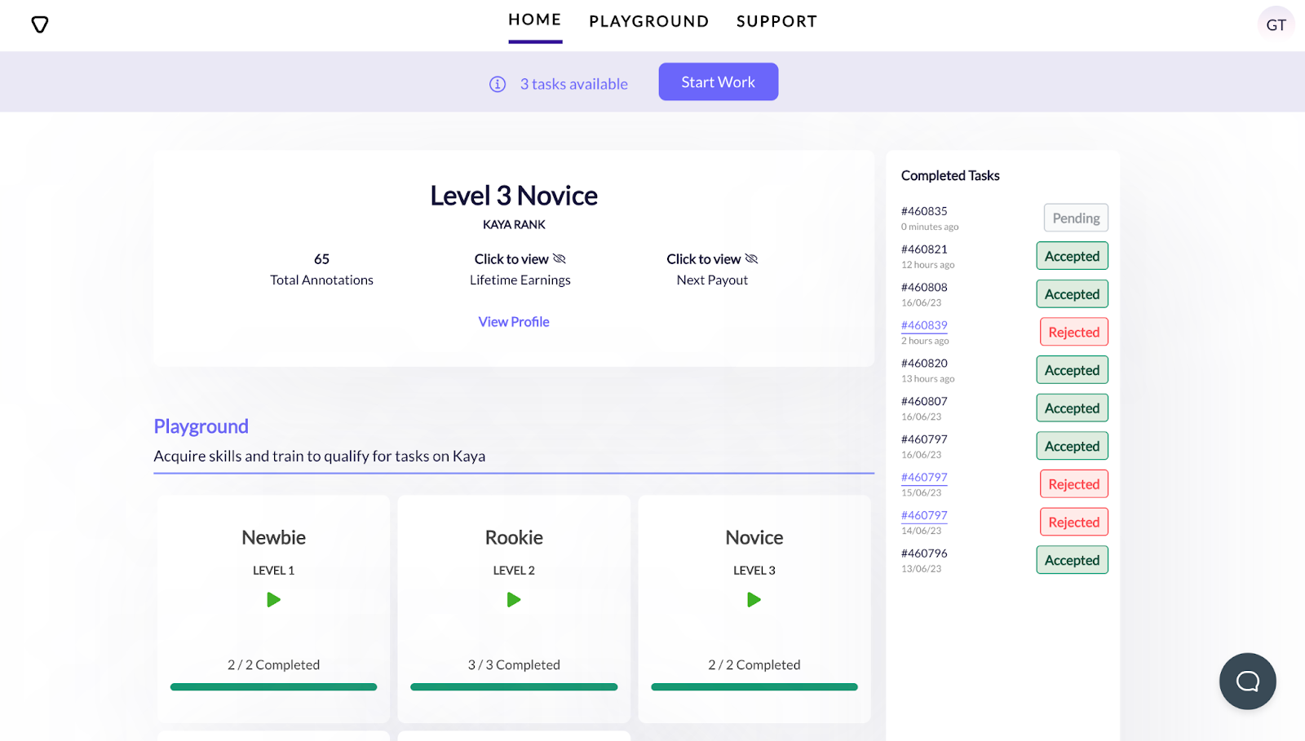The width and height of the screenshot is (1305, 741).
Task: Click the Completed Tasks heading
Action: (950, 175)
